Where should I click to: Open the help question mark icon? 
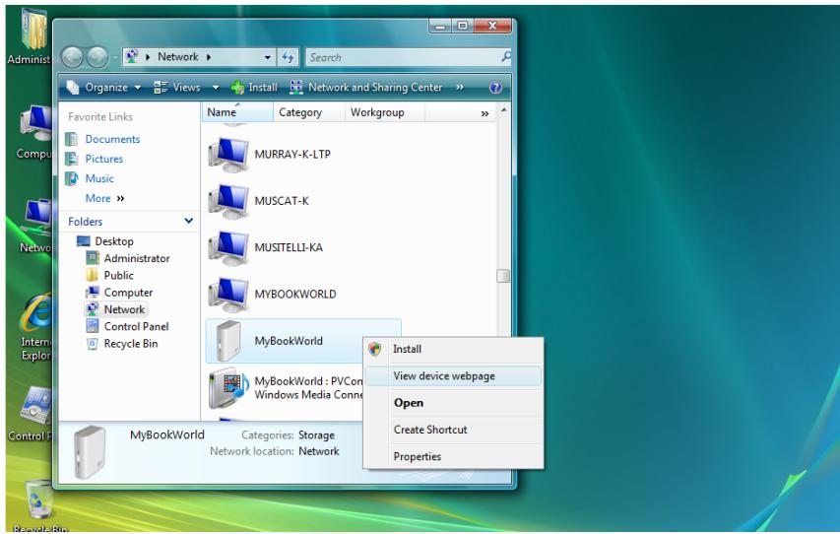click(496, 88)
